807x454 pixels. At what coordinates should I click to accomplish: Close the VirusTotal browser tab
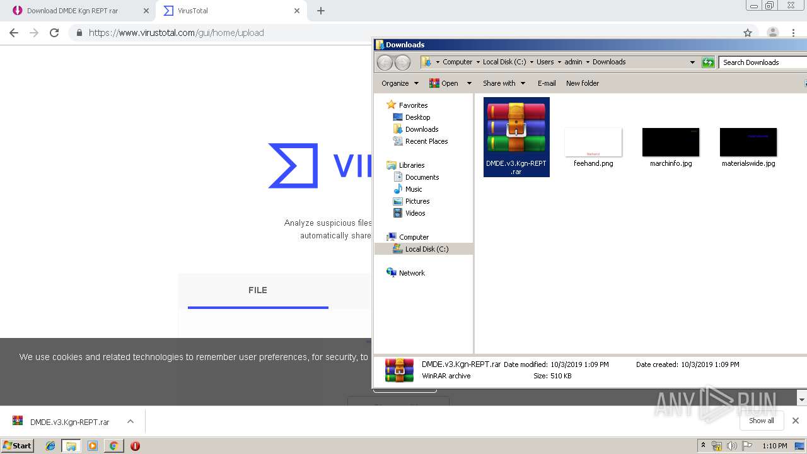(297, 11)
